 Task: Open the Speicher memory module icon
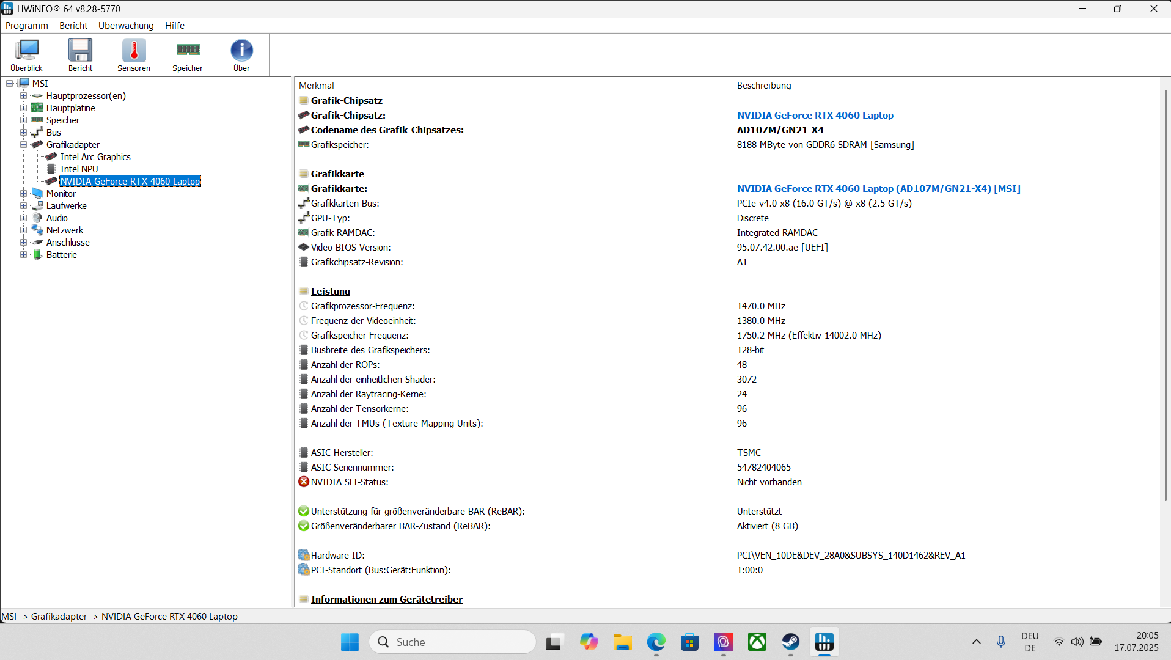188,55
